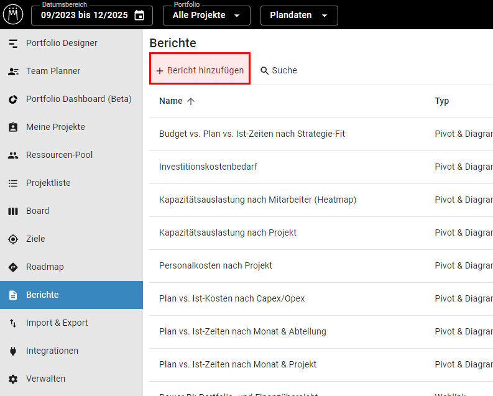Open Verwalten settings
This screenshot has width=493, height=396.
[71, 379]
